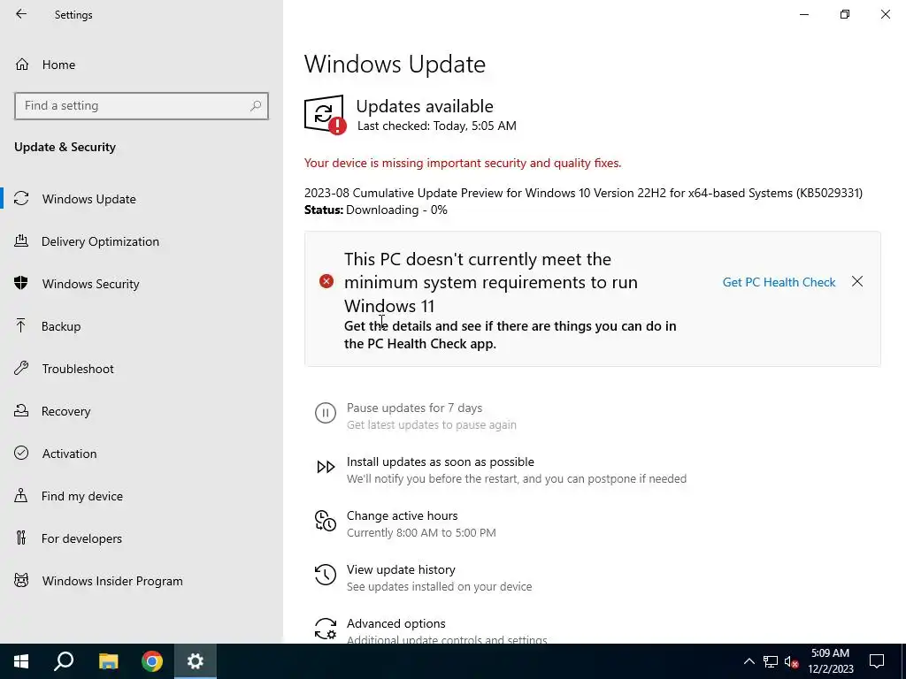Screen dimensions: 906x679
Task: Click the Recovery icon in sidebar
Action: (x=21, y=410)
